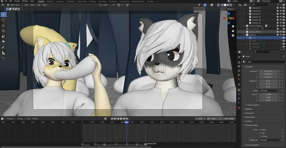286x148 pixels.
Task: Select the Rotate tool
Action: [x=4, y=31]
